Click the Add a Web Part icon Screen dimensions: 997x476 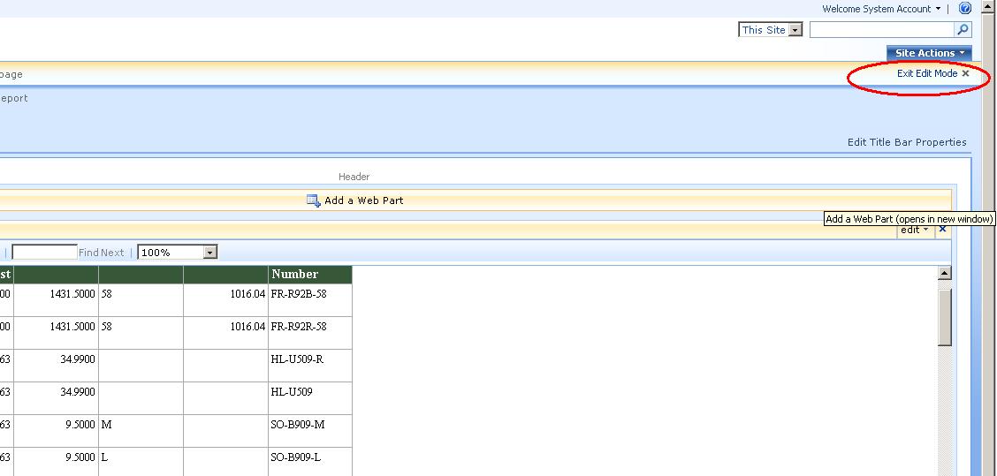314,200
